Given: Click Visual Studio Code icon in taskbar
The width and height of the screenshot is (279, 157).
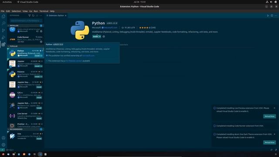Looking at the screenshot, I should point(40,154).
